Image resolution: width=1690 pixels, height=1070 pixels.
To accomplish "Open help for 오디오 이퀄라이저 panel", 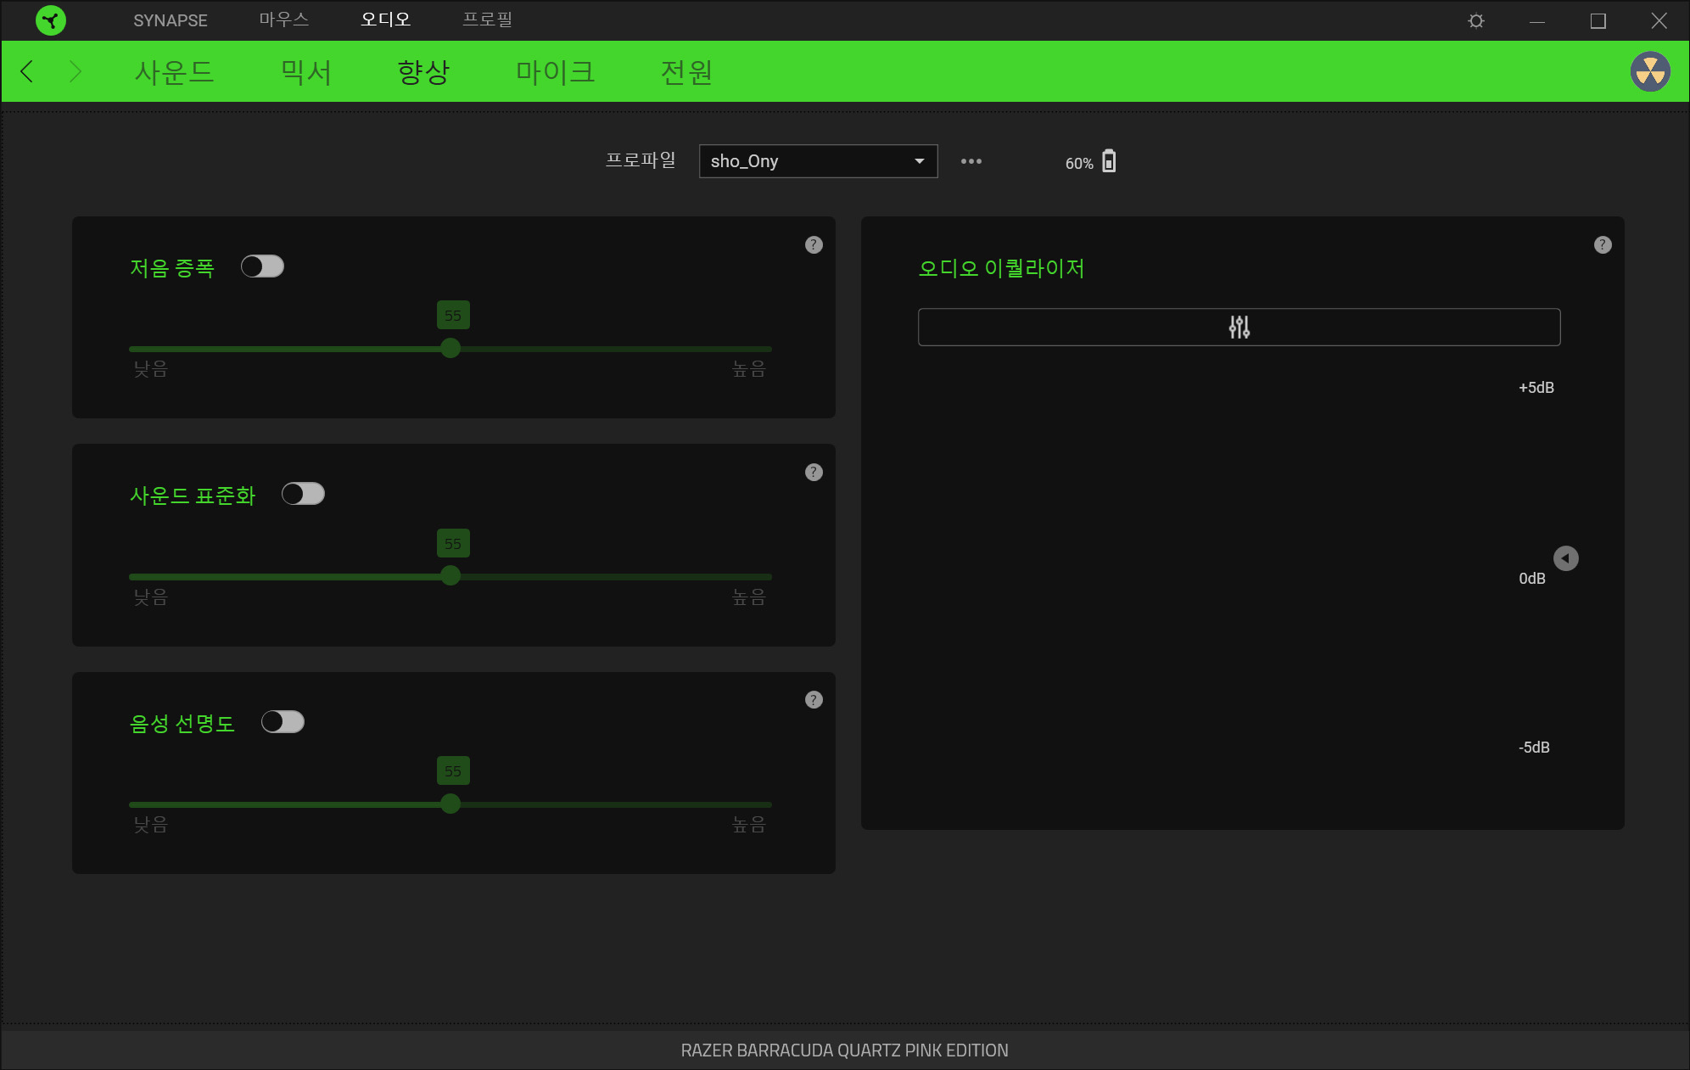I will [1603, 244].
